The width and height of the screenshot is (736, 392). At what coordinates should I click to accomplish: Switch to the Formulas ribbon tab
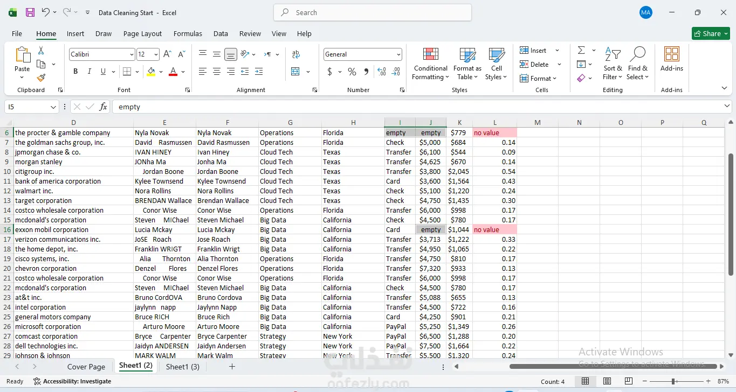(188, 33)
